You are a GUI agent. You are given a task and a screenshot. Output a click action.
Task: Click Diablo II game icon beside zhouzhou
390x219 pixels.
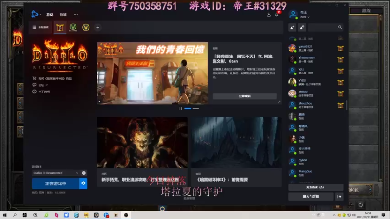tap(340, 105)
